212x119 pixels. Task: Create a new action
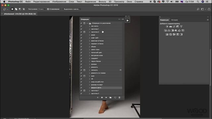[x=115, y=98]
